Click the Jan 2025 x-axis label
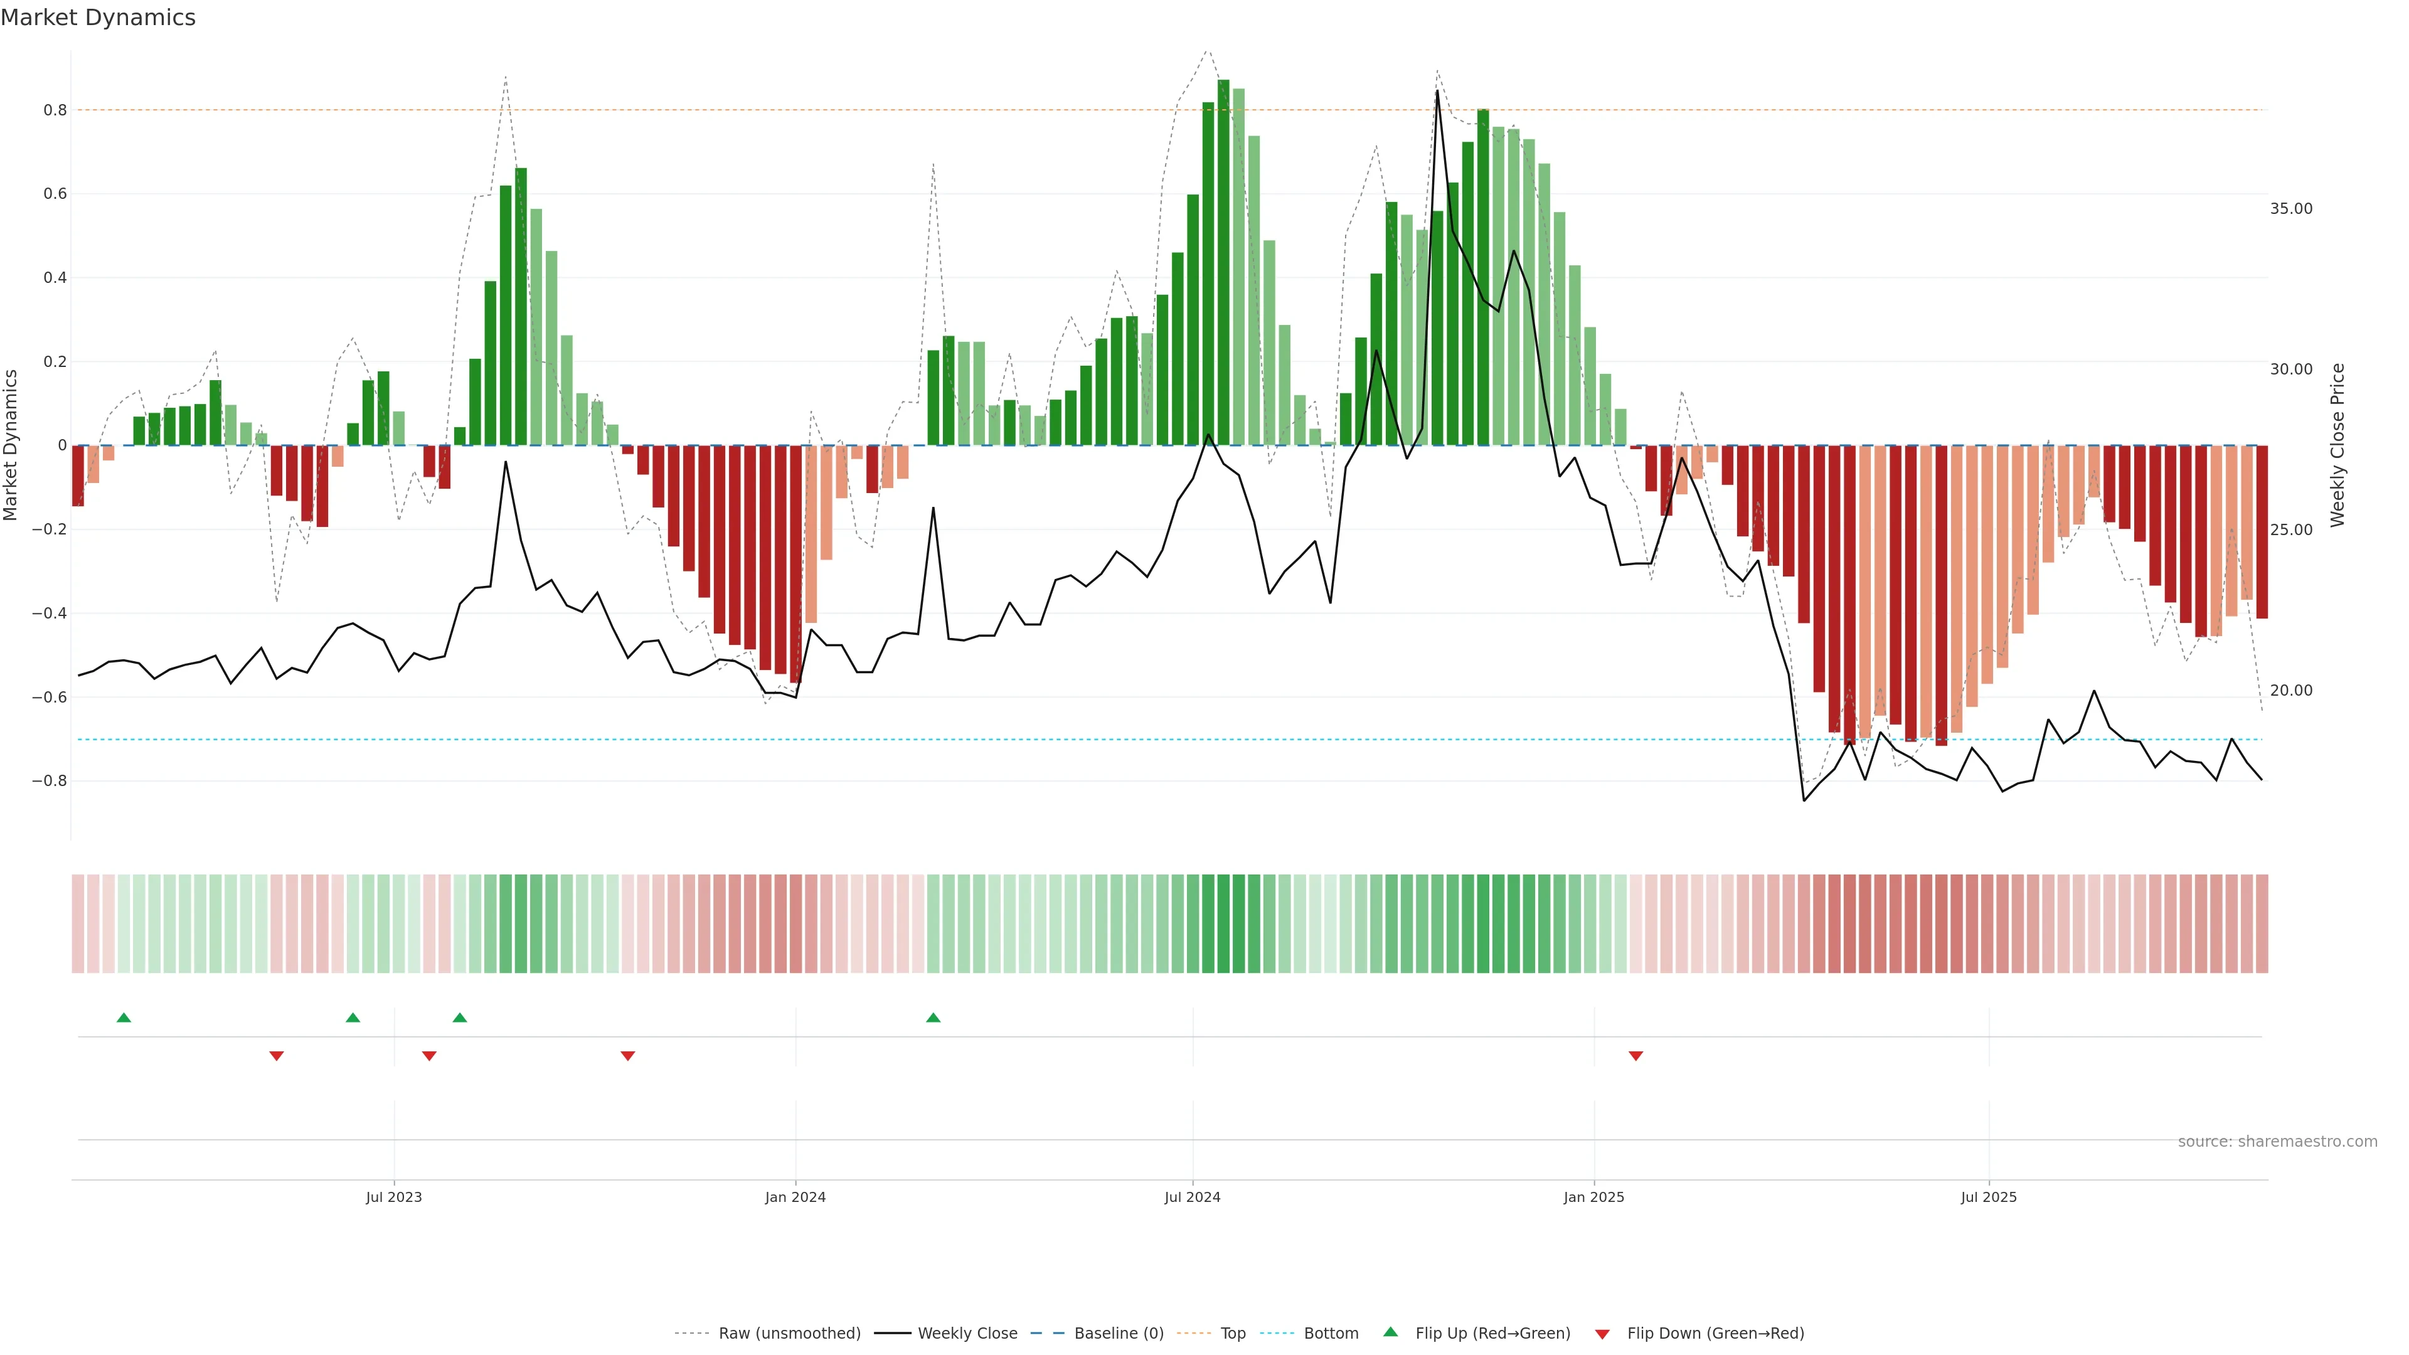Viewport: 2409px width, 1355px height. click(x=1593, y=1197)
